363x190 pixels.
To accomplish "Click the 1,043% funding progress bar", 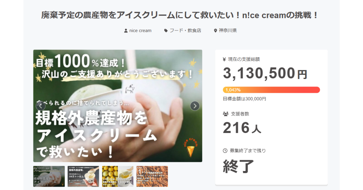I will coord(271,90).
